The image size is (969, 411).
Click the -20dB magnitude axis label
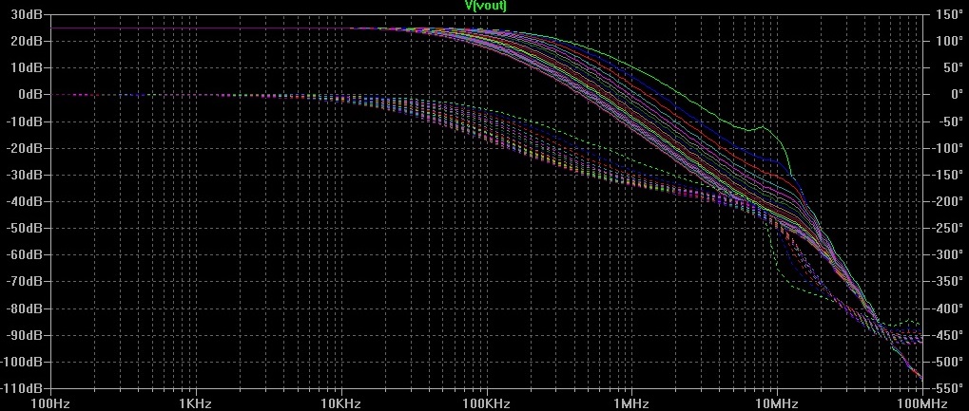point(24,148)
